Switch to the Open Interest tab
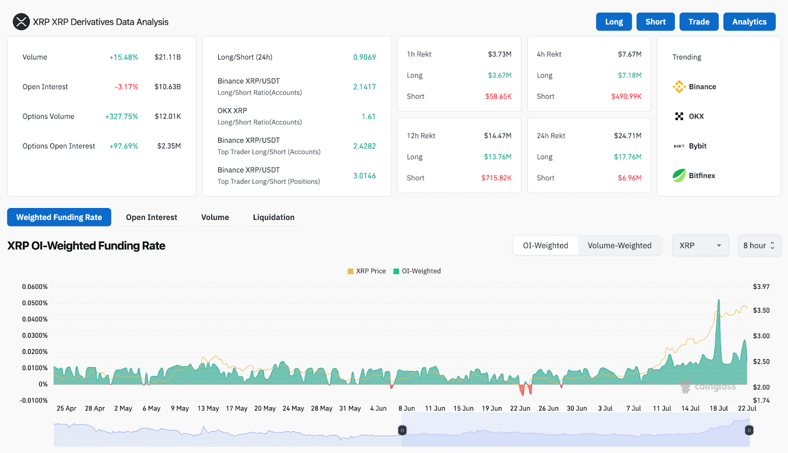 point(152,217)
